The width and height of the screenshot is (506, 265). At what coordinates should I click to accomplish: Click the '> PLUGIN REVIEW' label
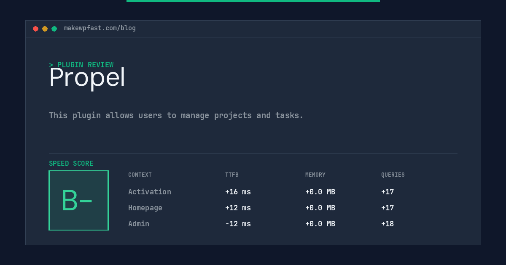coord(81,65)
